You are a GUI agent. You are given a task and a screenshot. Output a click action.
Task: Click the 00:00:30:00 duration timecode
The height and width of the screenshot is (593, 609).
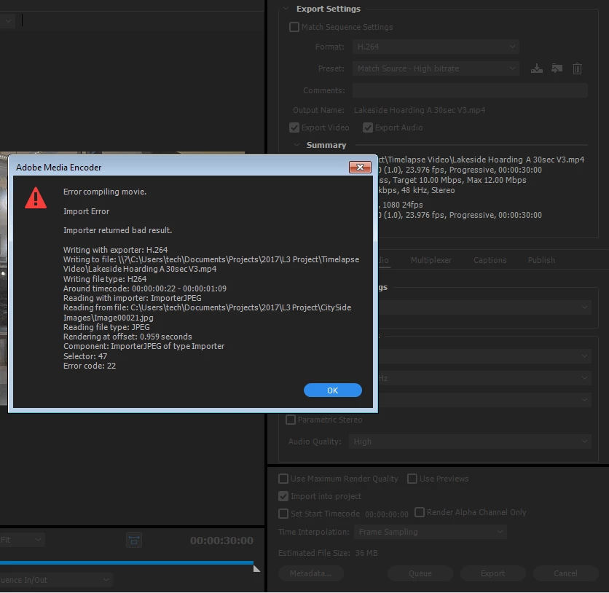click(x=221, y=541)
